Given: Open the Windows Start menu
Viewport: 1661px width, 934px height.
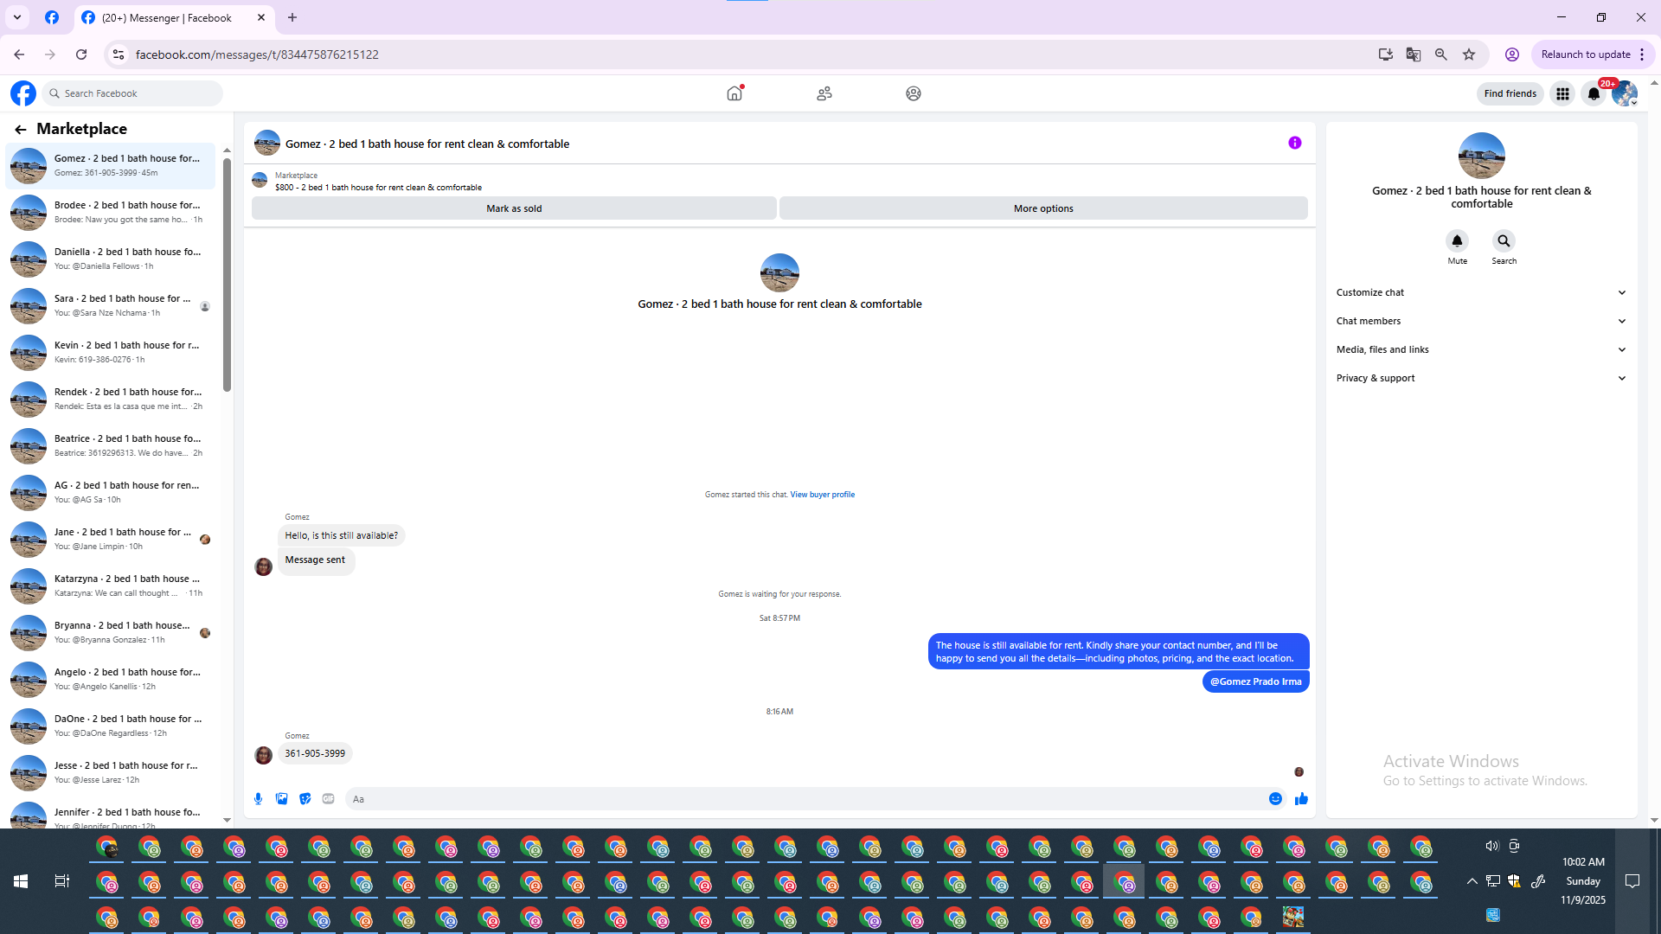Looking at the screenshot, I should [x=21, y=881].
